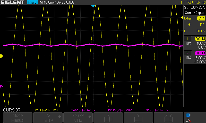This screenshot has height=123, width=206.
Task: Click the 'f = 50.0104Hz' frequency readout
Action: 193,2
